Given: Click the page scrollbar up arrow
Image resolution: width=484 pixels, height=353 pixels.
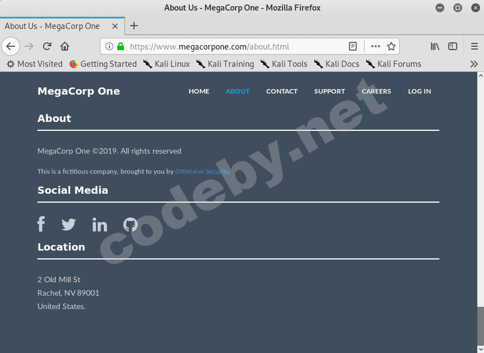Looking at the screenshot, I should click(x=481, y=75).
